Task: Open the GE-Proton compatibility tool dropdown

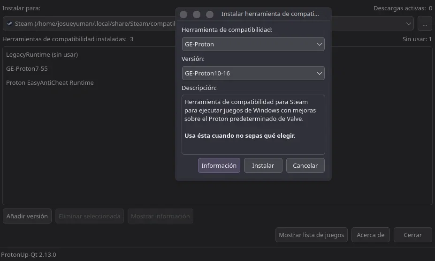Action: pos(253,44)
